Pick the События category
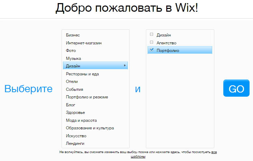This screenshot has height=161, width=253. click(x=95, y=89)
